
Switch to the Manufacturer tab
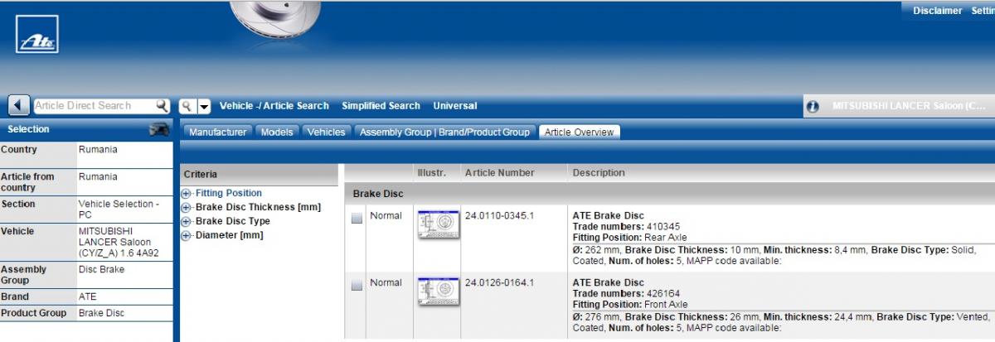[x=217, y=132]
